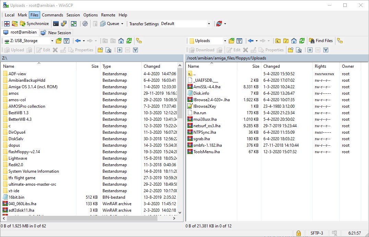This screenshot has width=369, height=237.
Task: Open the Remote menu
Action: [108, 15]
